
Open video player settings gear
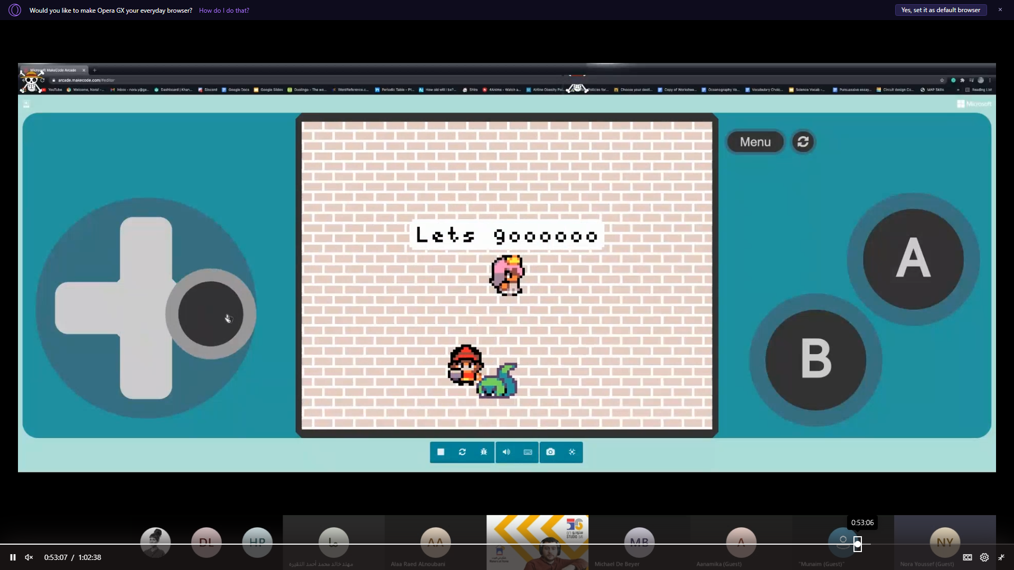pyautogui.click(x=984, y=557)
